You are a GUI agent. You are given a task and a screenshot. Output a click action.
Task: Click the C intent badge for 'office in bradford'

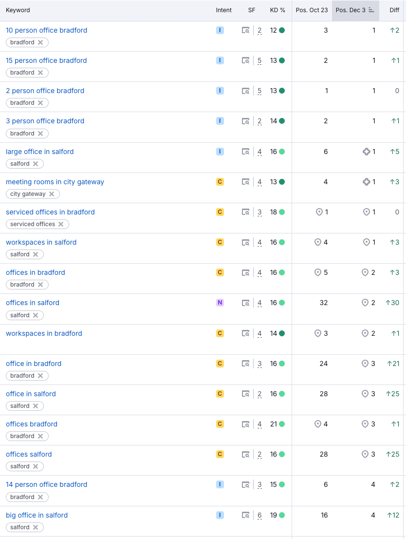point(220,364)
